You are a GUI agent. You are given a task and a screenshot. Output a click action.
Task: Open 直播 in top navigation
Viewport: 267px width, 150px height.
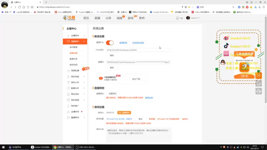[97, 18]
